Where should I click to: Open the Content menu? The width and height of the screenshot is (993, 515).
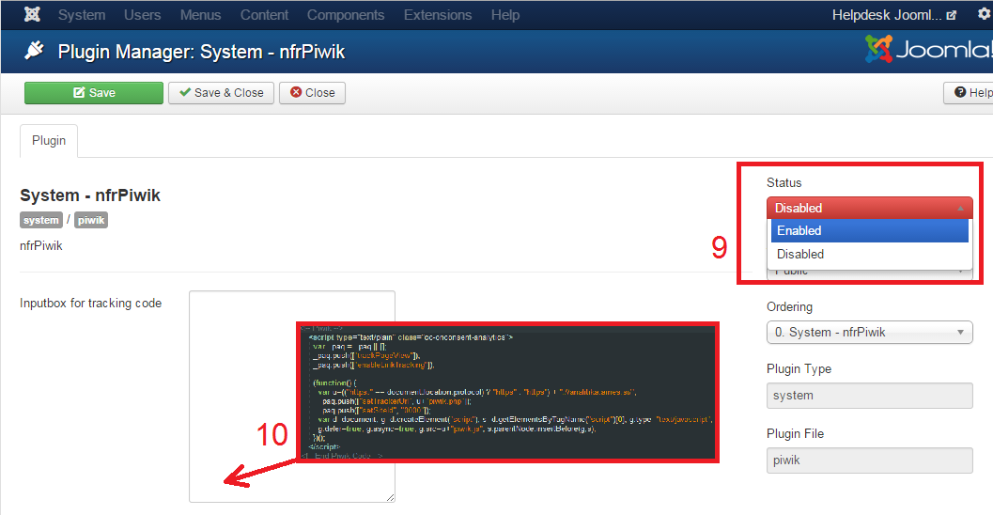(264, 15)
